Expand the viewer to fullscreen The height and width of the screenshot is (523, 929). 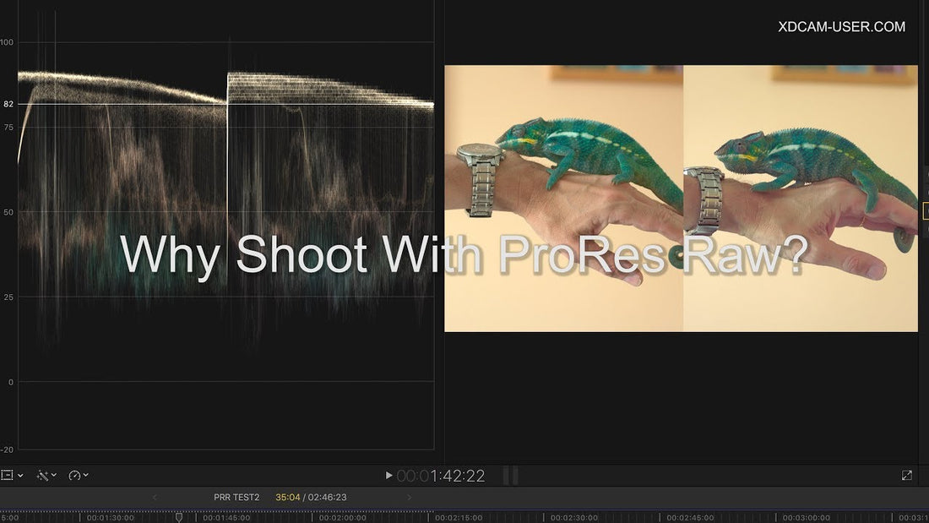click(906, 475)
